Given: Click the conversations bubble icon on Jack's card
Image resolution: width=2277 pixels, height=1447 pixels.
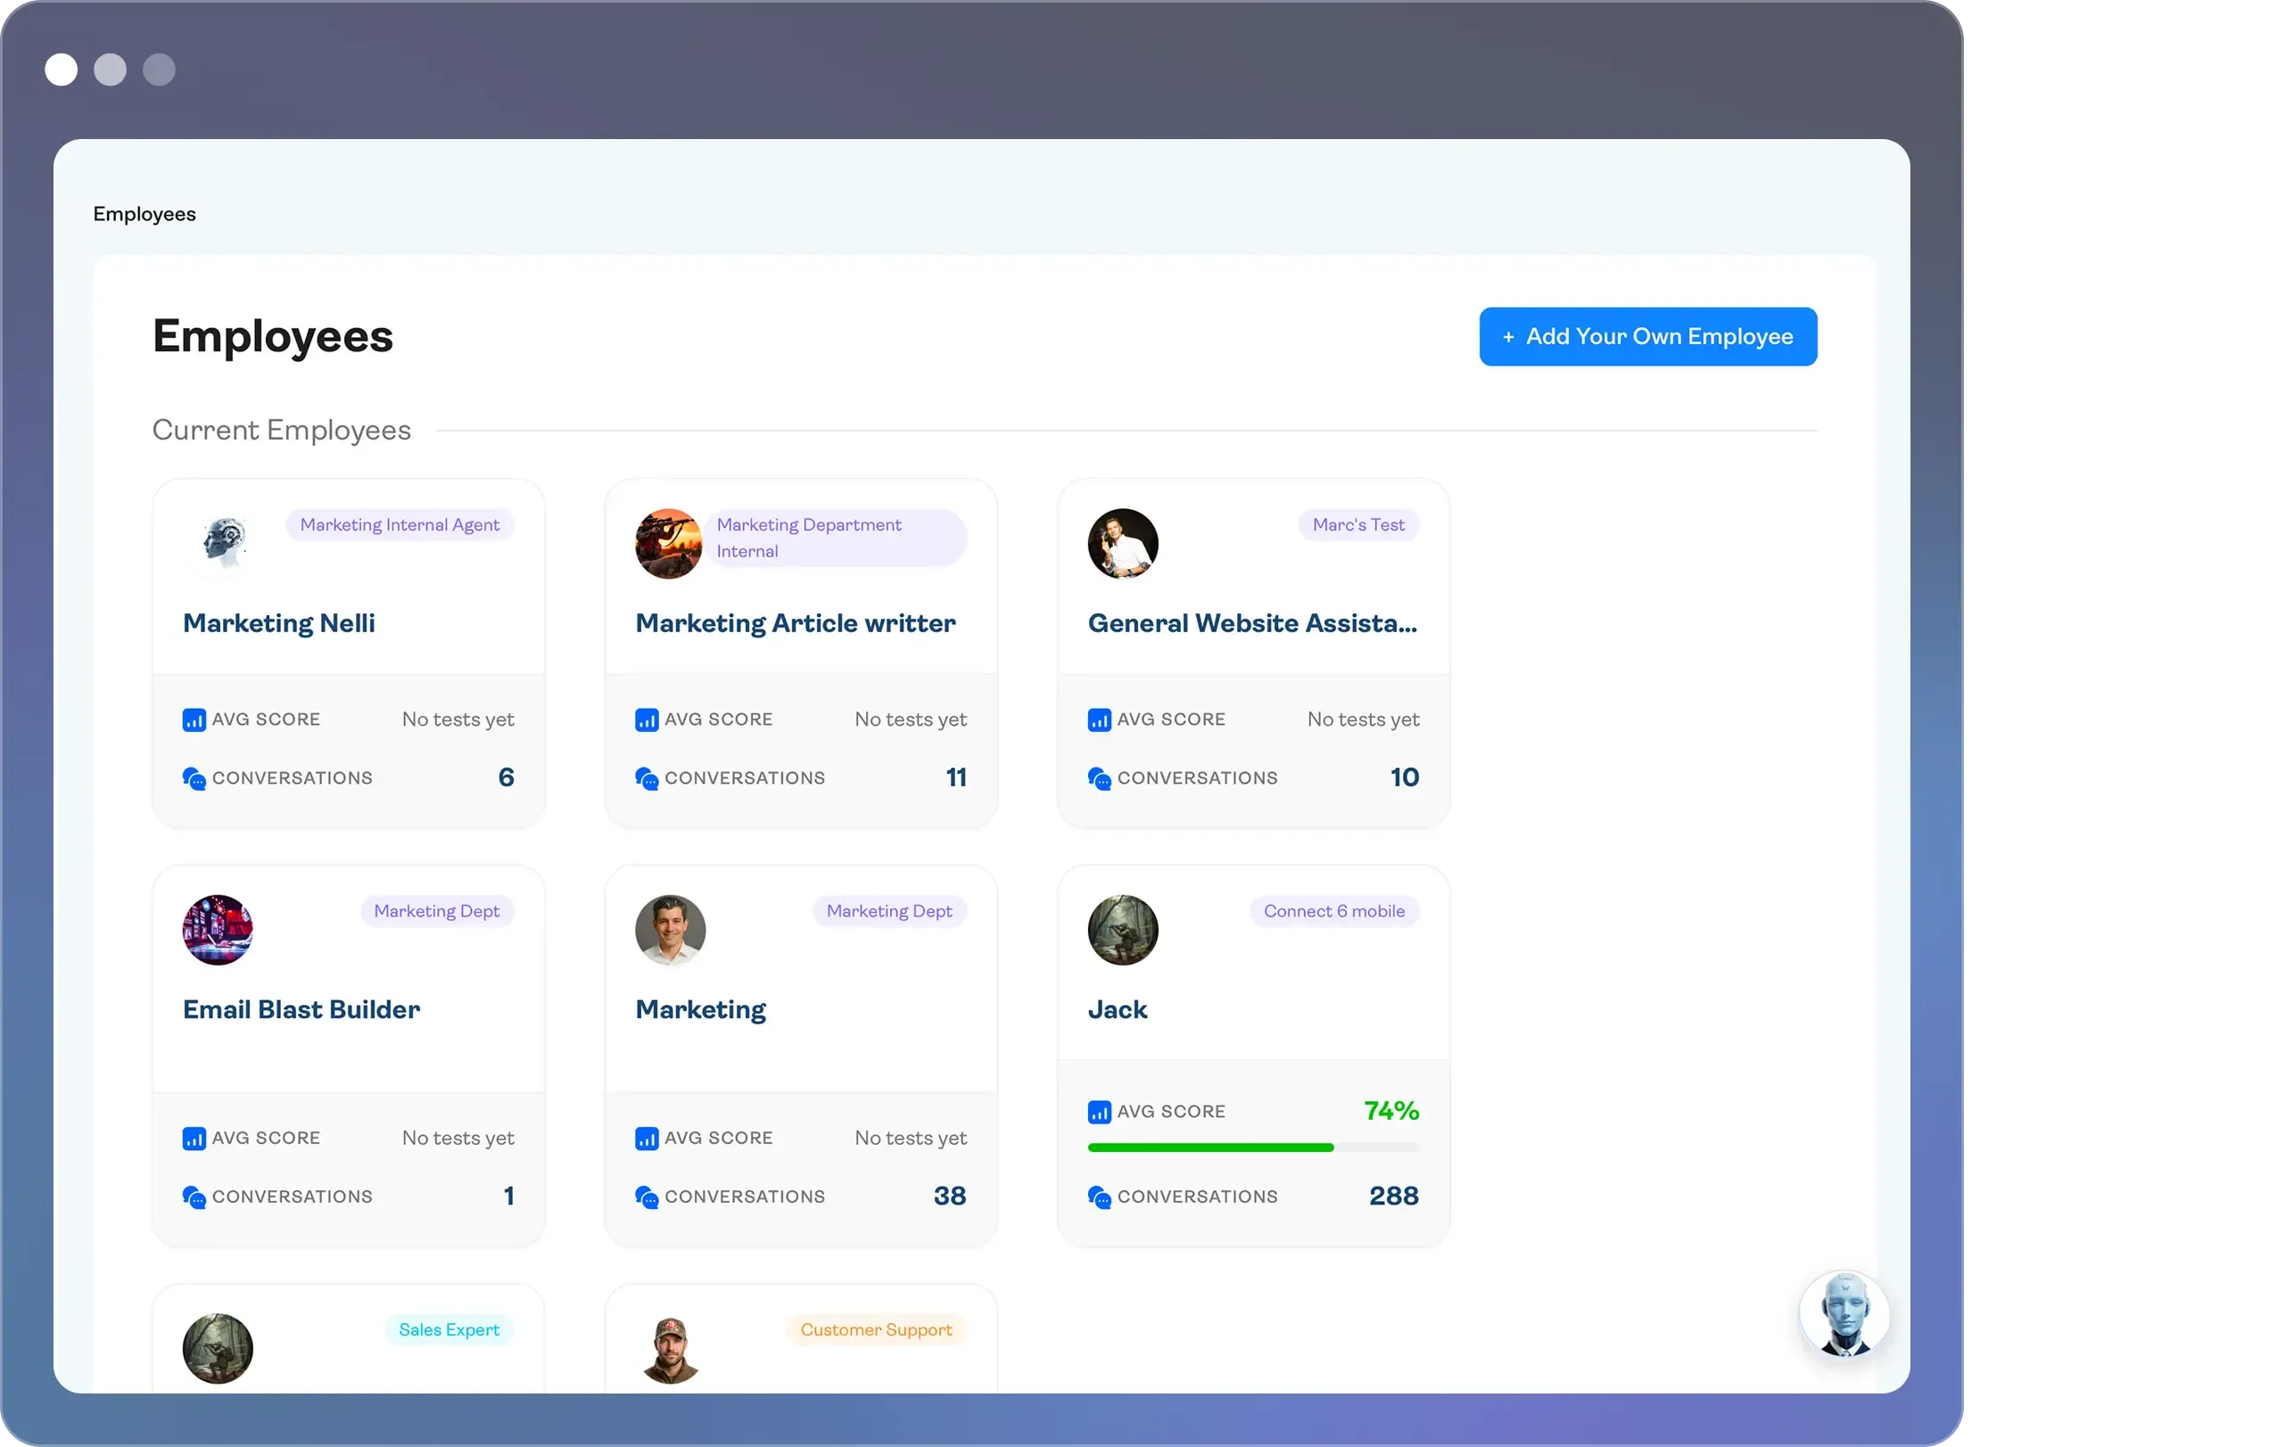Looking at the screenshot, I should click(1101, 1197).
